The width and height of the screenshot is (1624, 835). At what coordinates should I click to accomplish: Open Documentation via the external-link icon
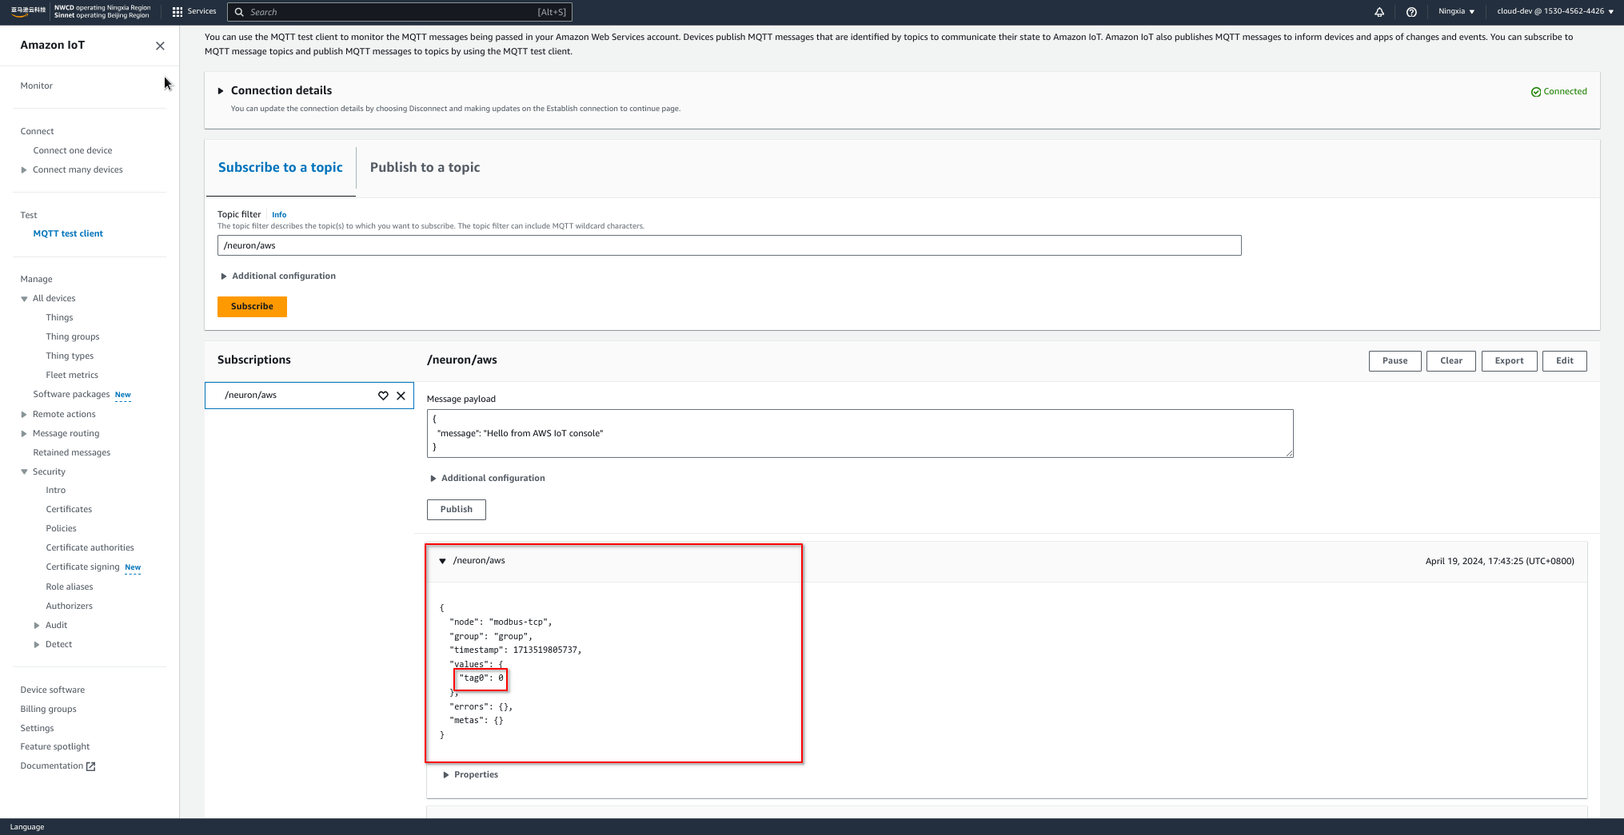coord(90,765)
